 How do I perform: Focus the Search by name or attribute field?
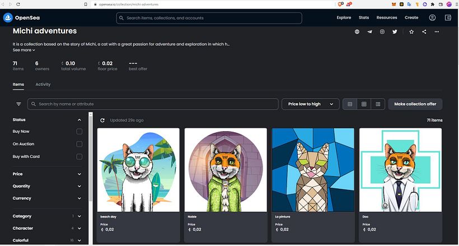[x=153, y=104]
